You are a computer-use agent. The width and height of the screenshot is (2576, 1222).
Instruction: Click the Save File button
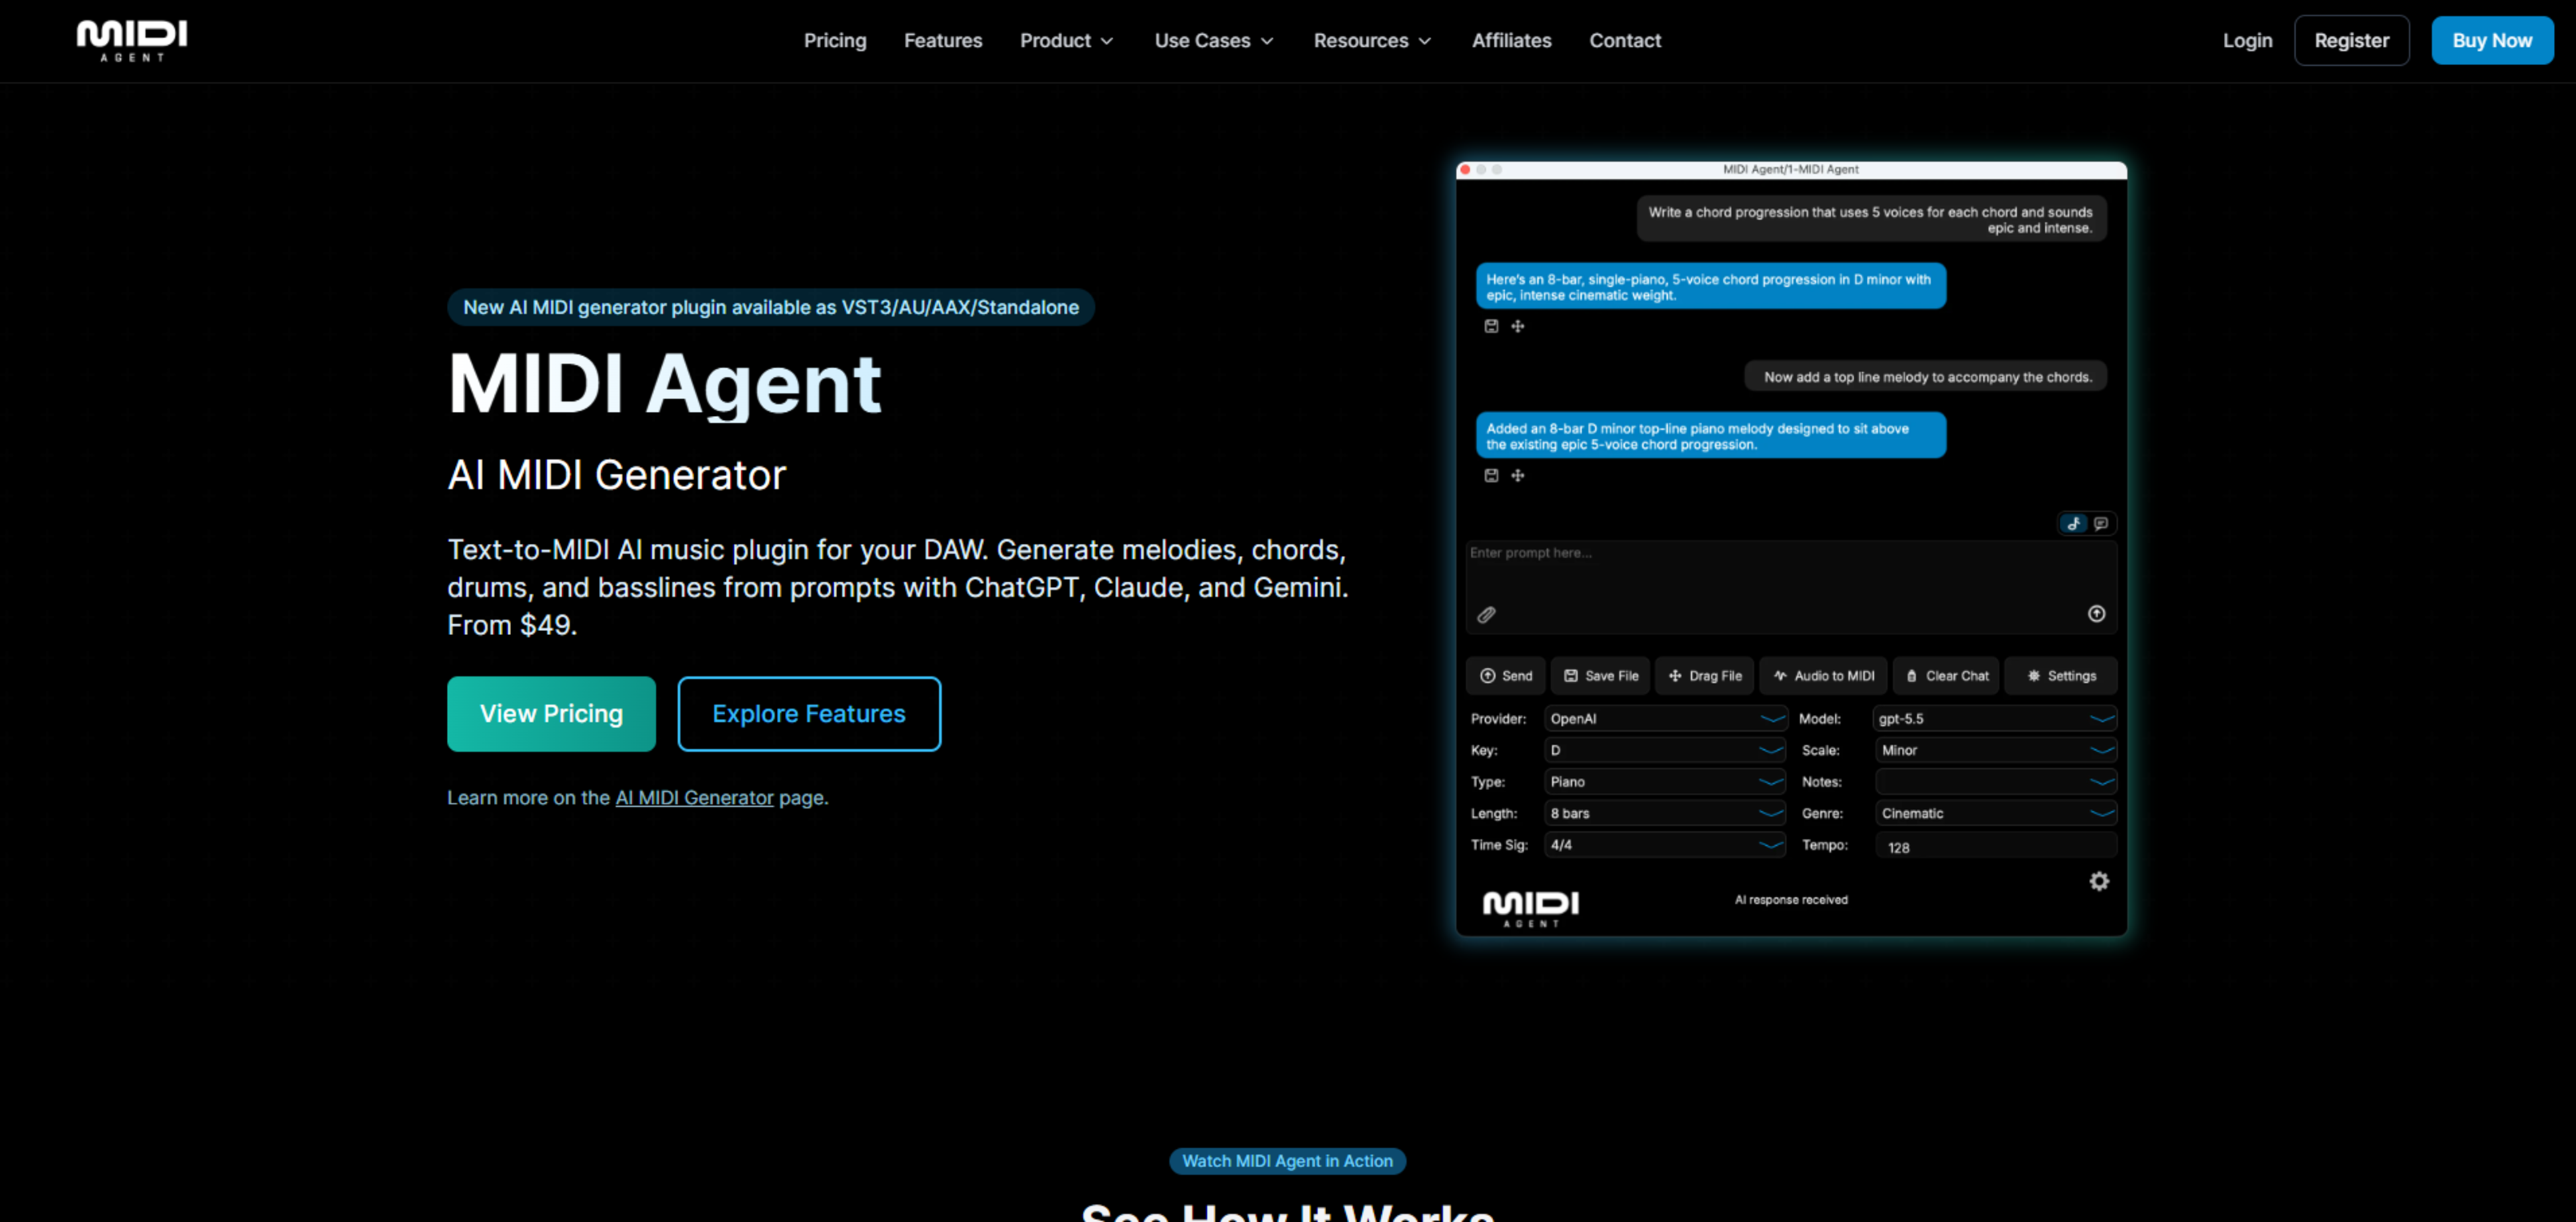[1600, 675]
